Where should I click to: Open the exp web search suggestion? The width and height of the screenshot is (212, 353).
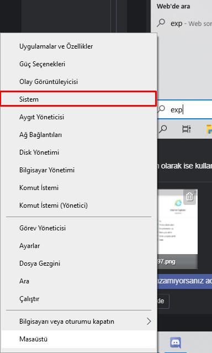[184, 23]
